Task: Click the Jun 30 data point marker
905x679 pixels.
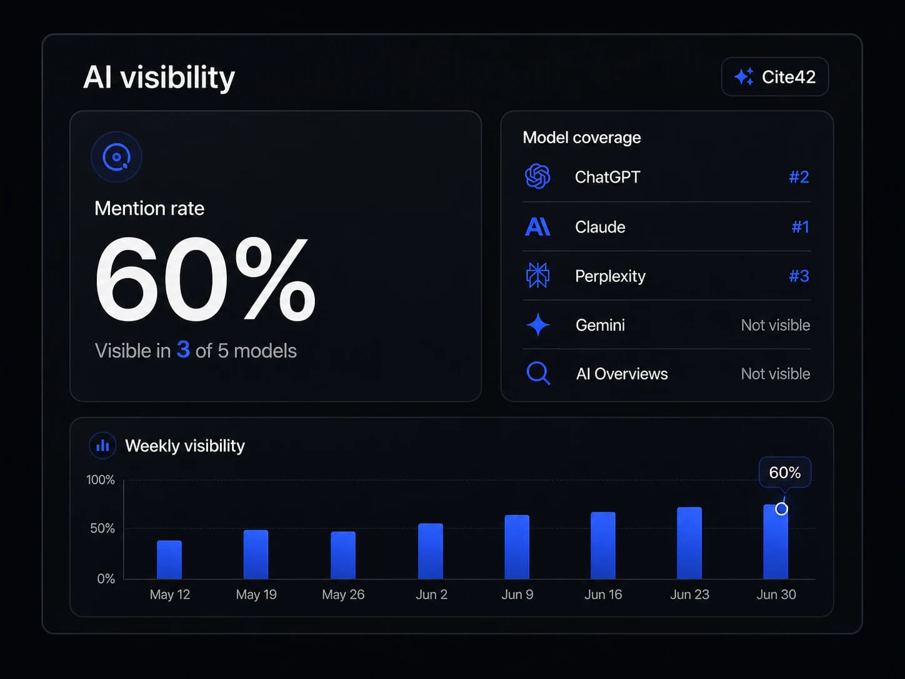Action: [x=781, y=509]
